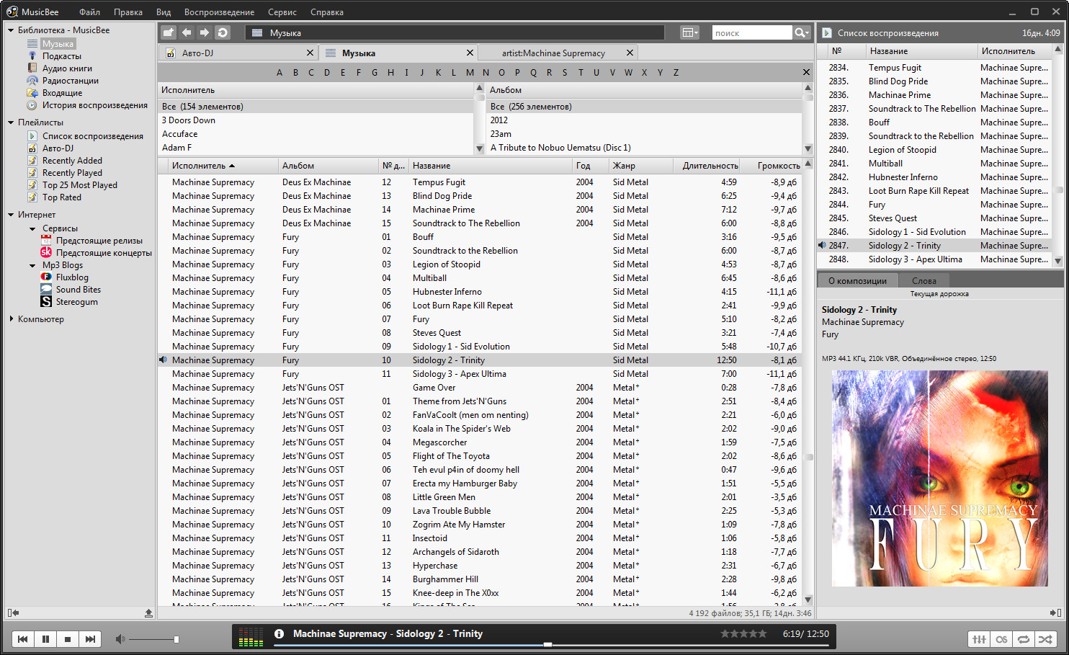Close the Музыка tab
The width and height of the screenshot is (1069, 655).
click(470, 53)
